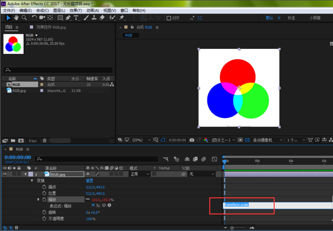
Task: Switch to the 标准 workspace tab
Action: coord(292,18)
